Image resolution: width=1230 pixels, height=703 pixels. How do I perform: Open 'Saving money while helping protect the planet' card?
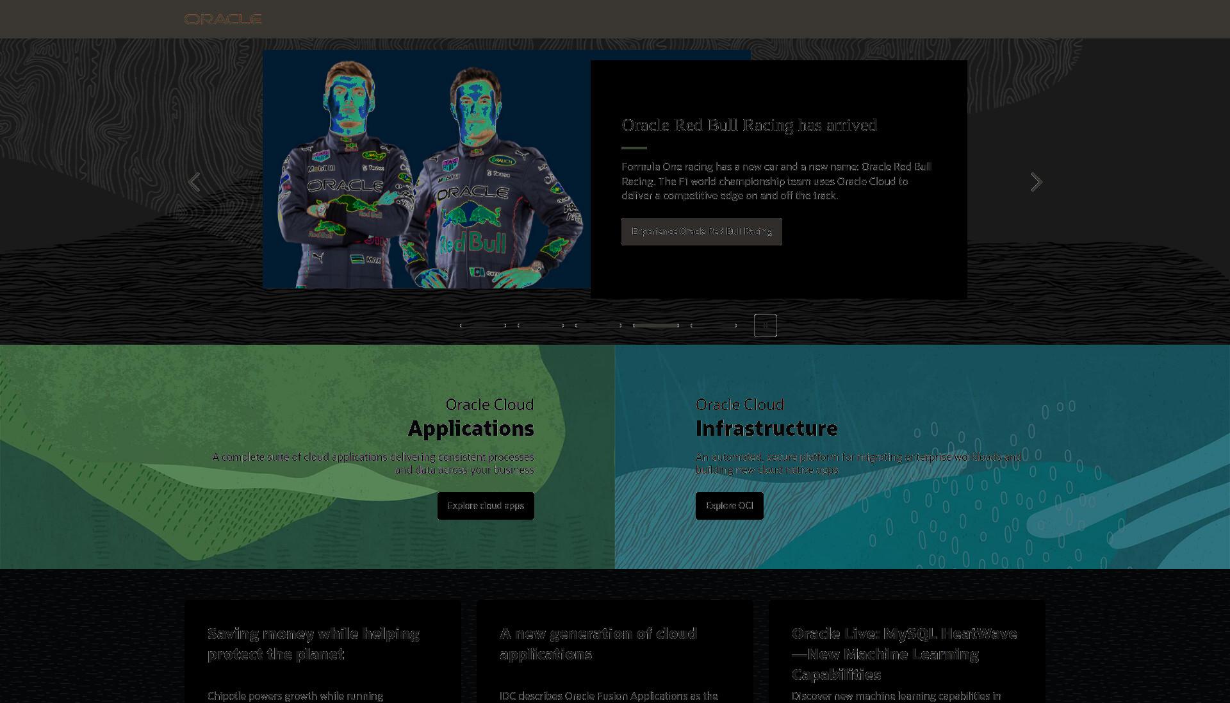(323, 651)
